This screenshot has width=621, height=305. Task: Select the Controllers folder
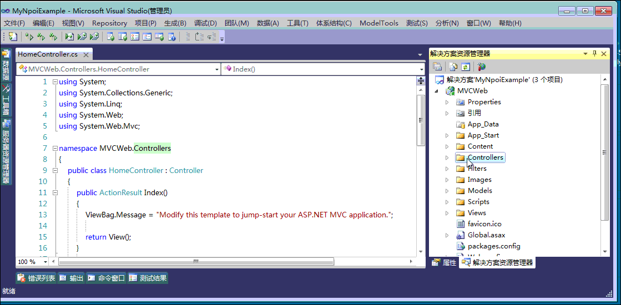(x=480, y=157)
